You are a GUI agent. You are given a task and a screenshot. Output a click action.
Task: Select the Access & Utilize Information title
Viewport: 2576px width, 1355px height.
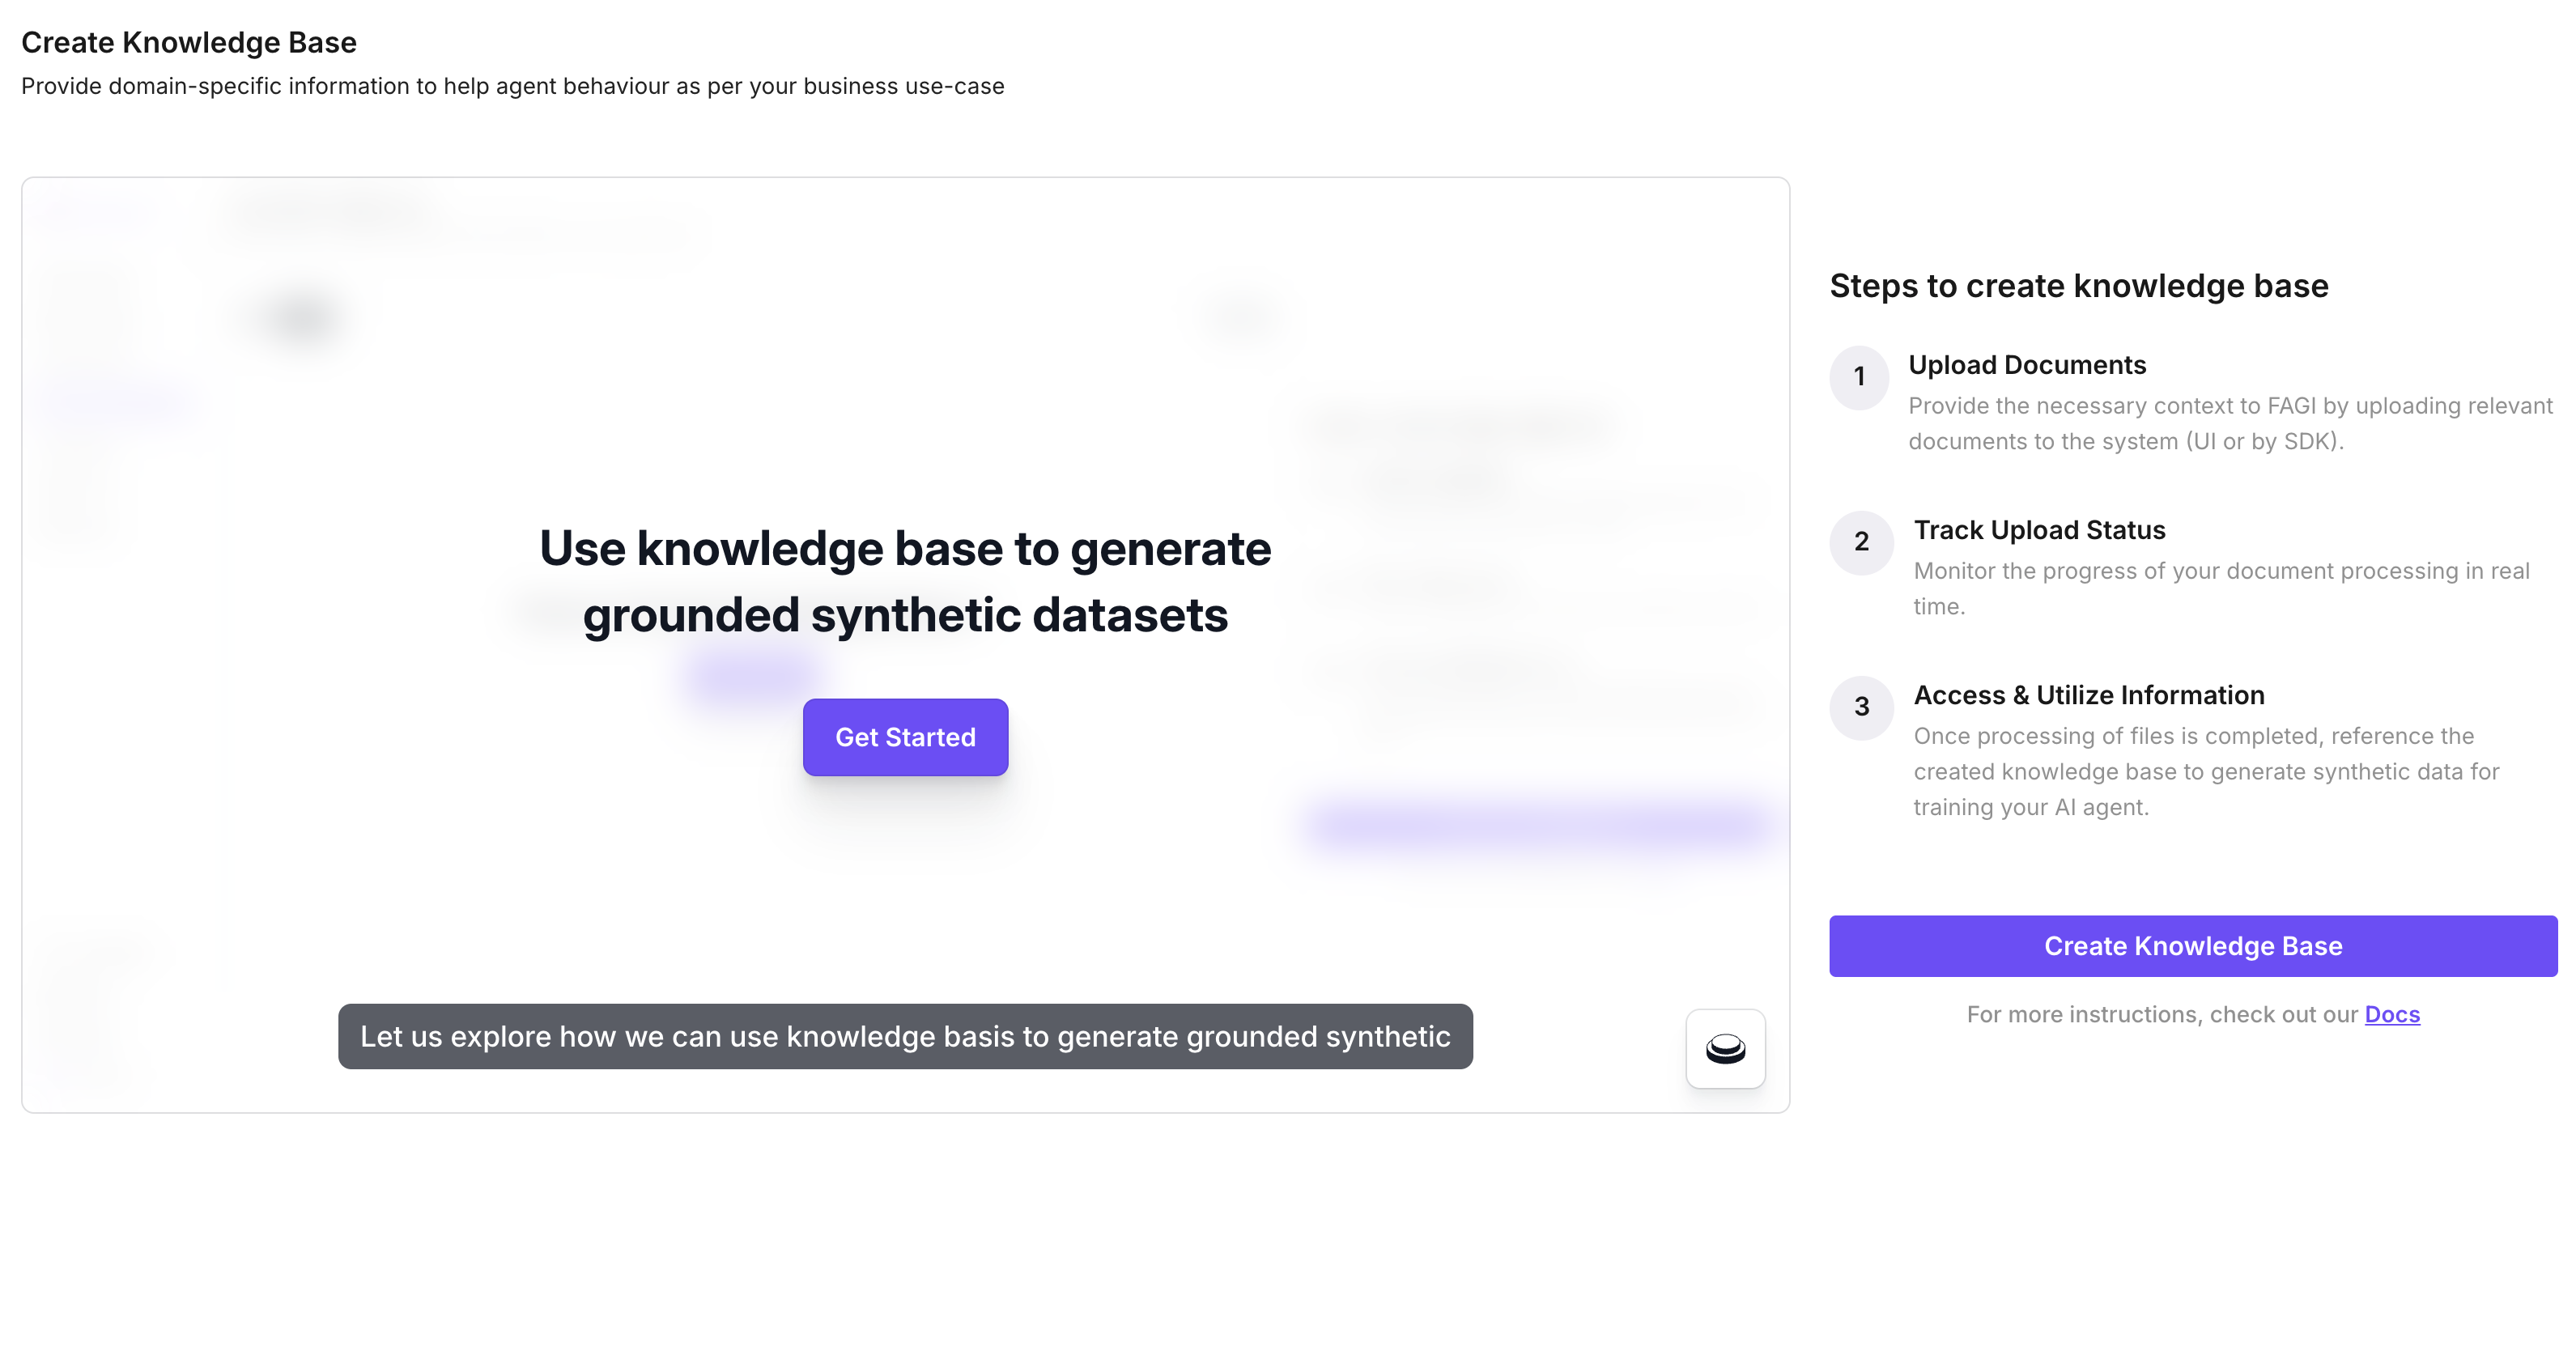tap(2088, 695)
